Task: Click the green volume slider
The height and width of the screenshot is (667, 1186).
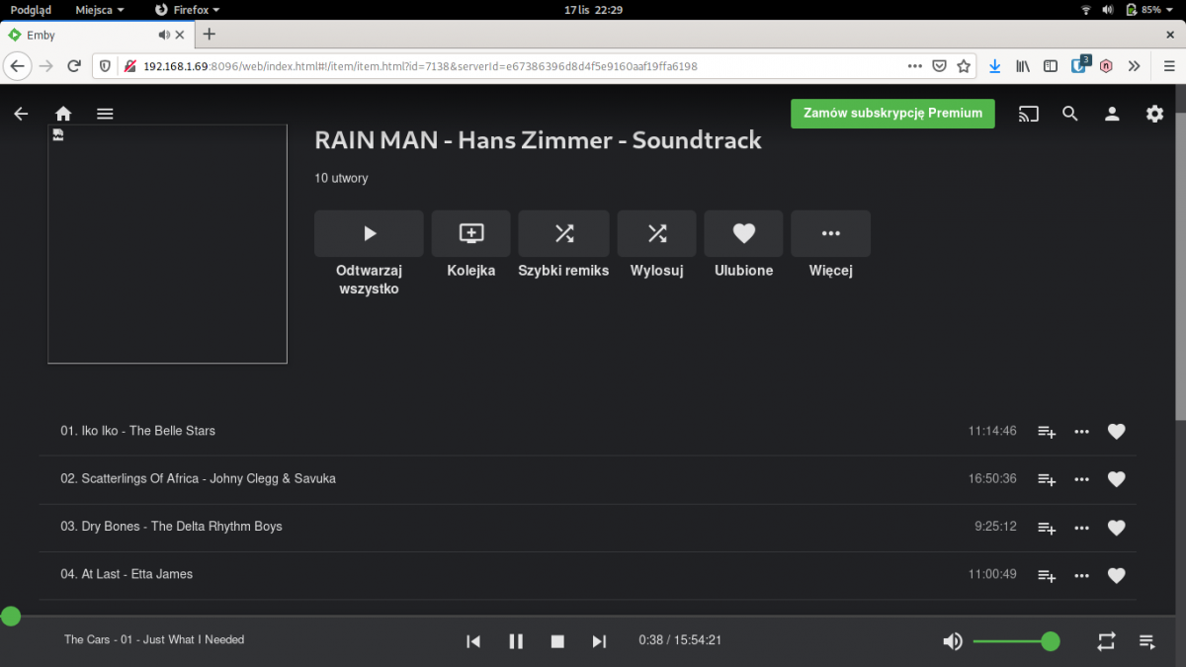Action: click(x=1016, y=641)
